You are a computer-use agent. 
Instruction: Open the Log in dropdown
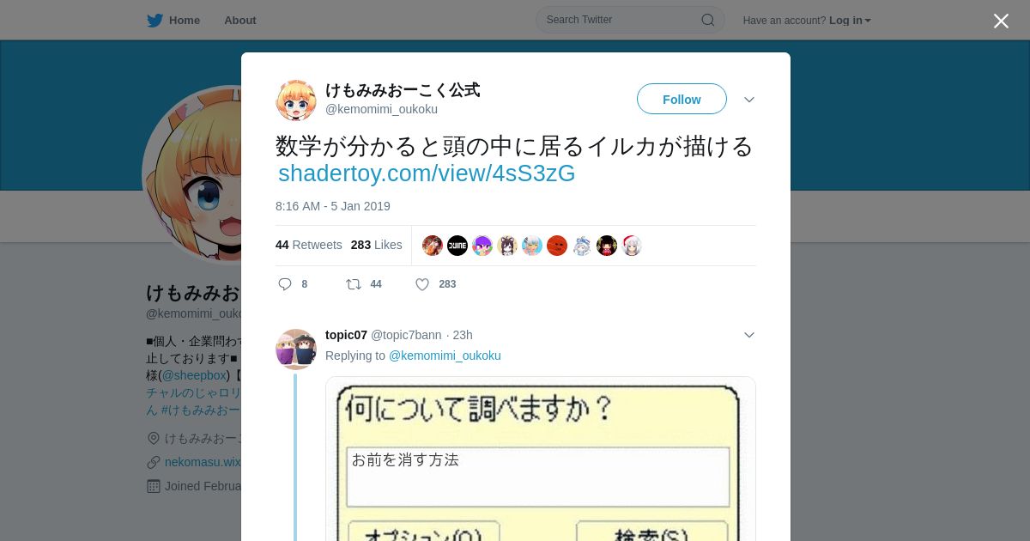tap(850, 21)
